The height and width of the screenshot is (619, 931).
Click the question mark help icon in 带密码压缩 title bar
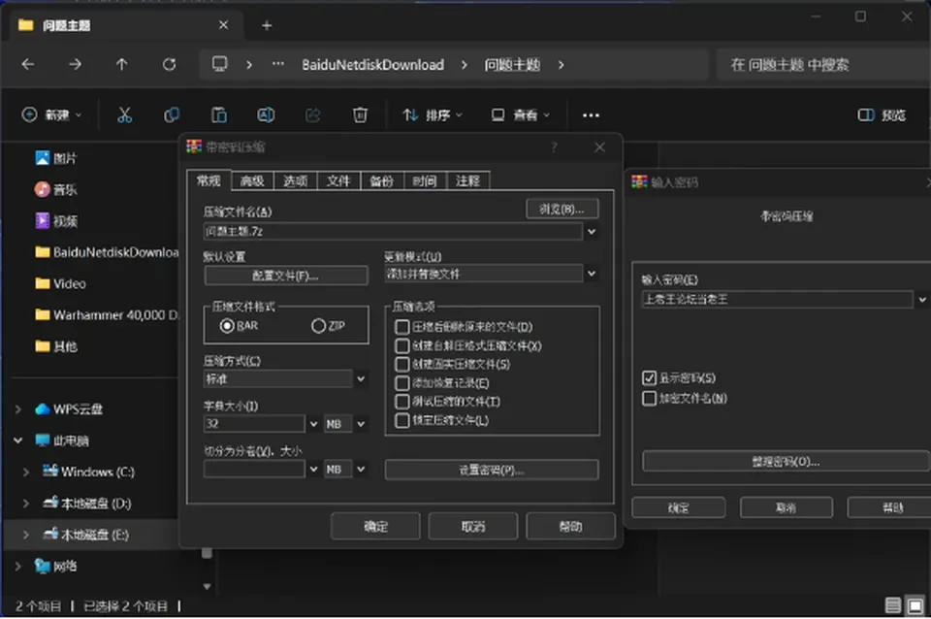tap(554, 147)
